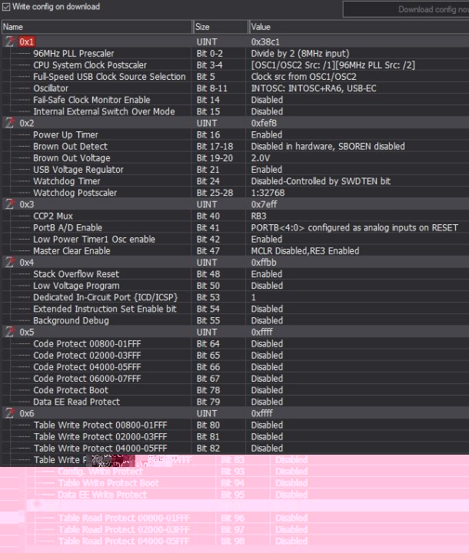Click the Download config now button
Viewport: 469px width, 553px height.
tap(406, 9)
